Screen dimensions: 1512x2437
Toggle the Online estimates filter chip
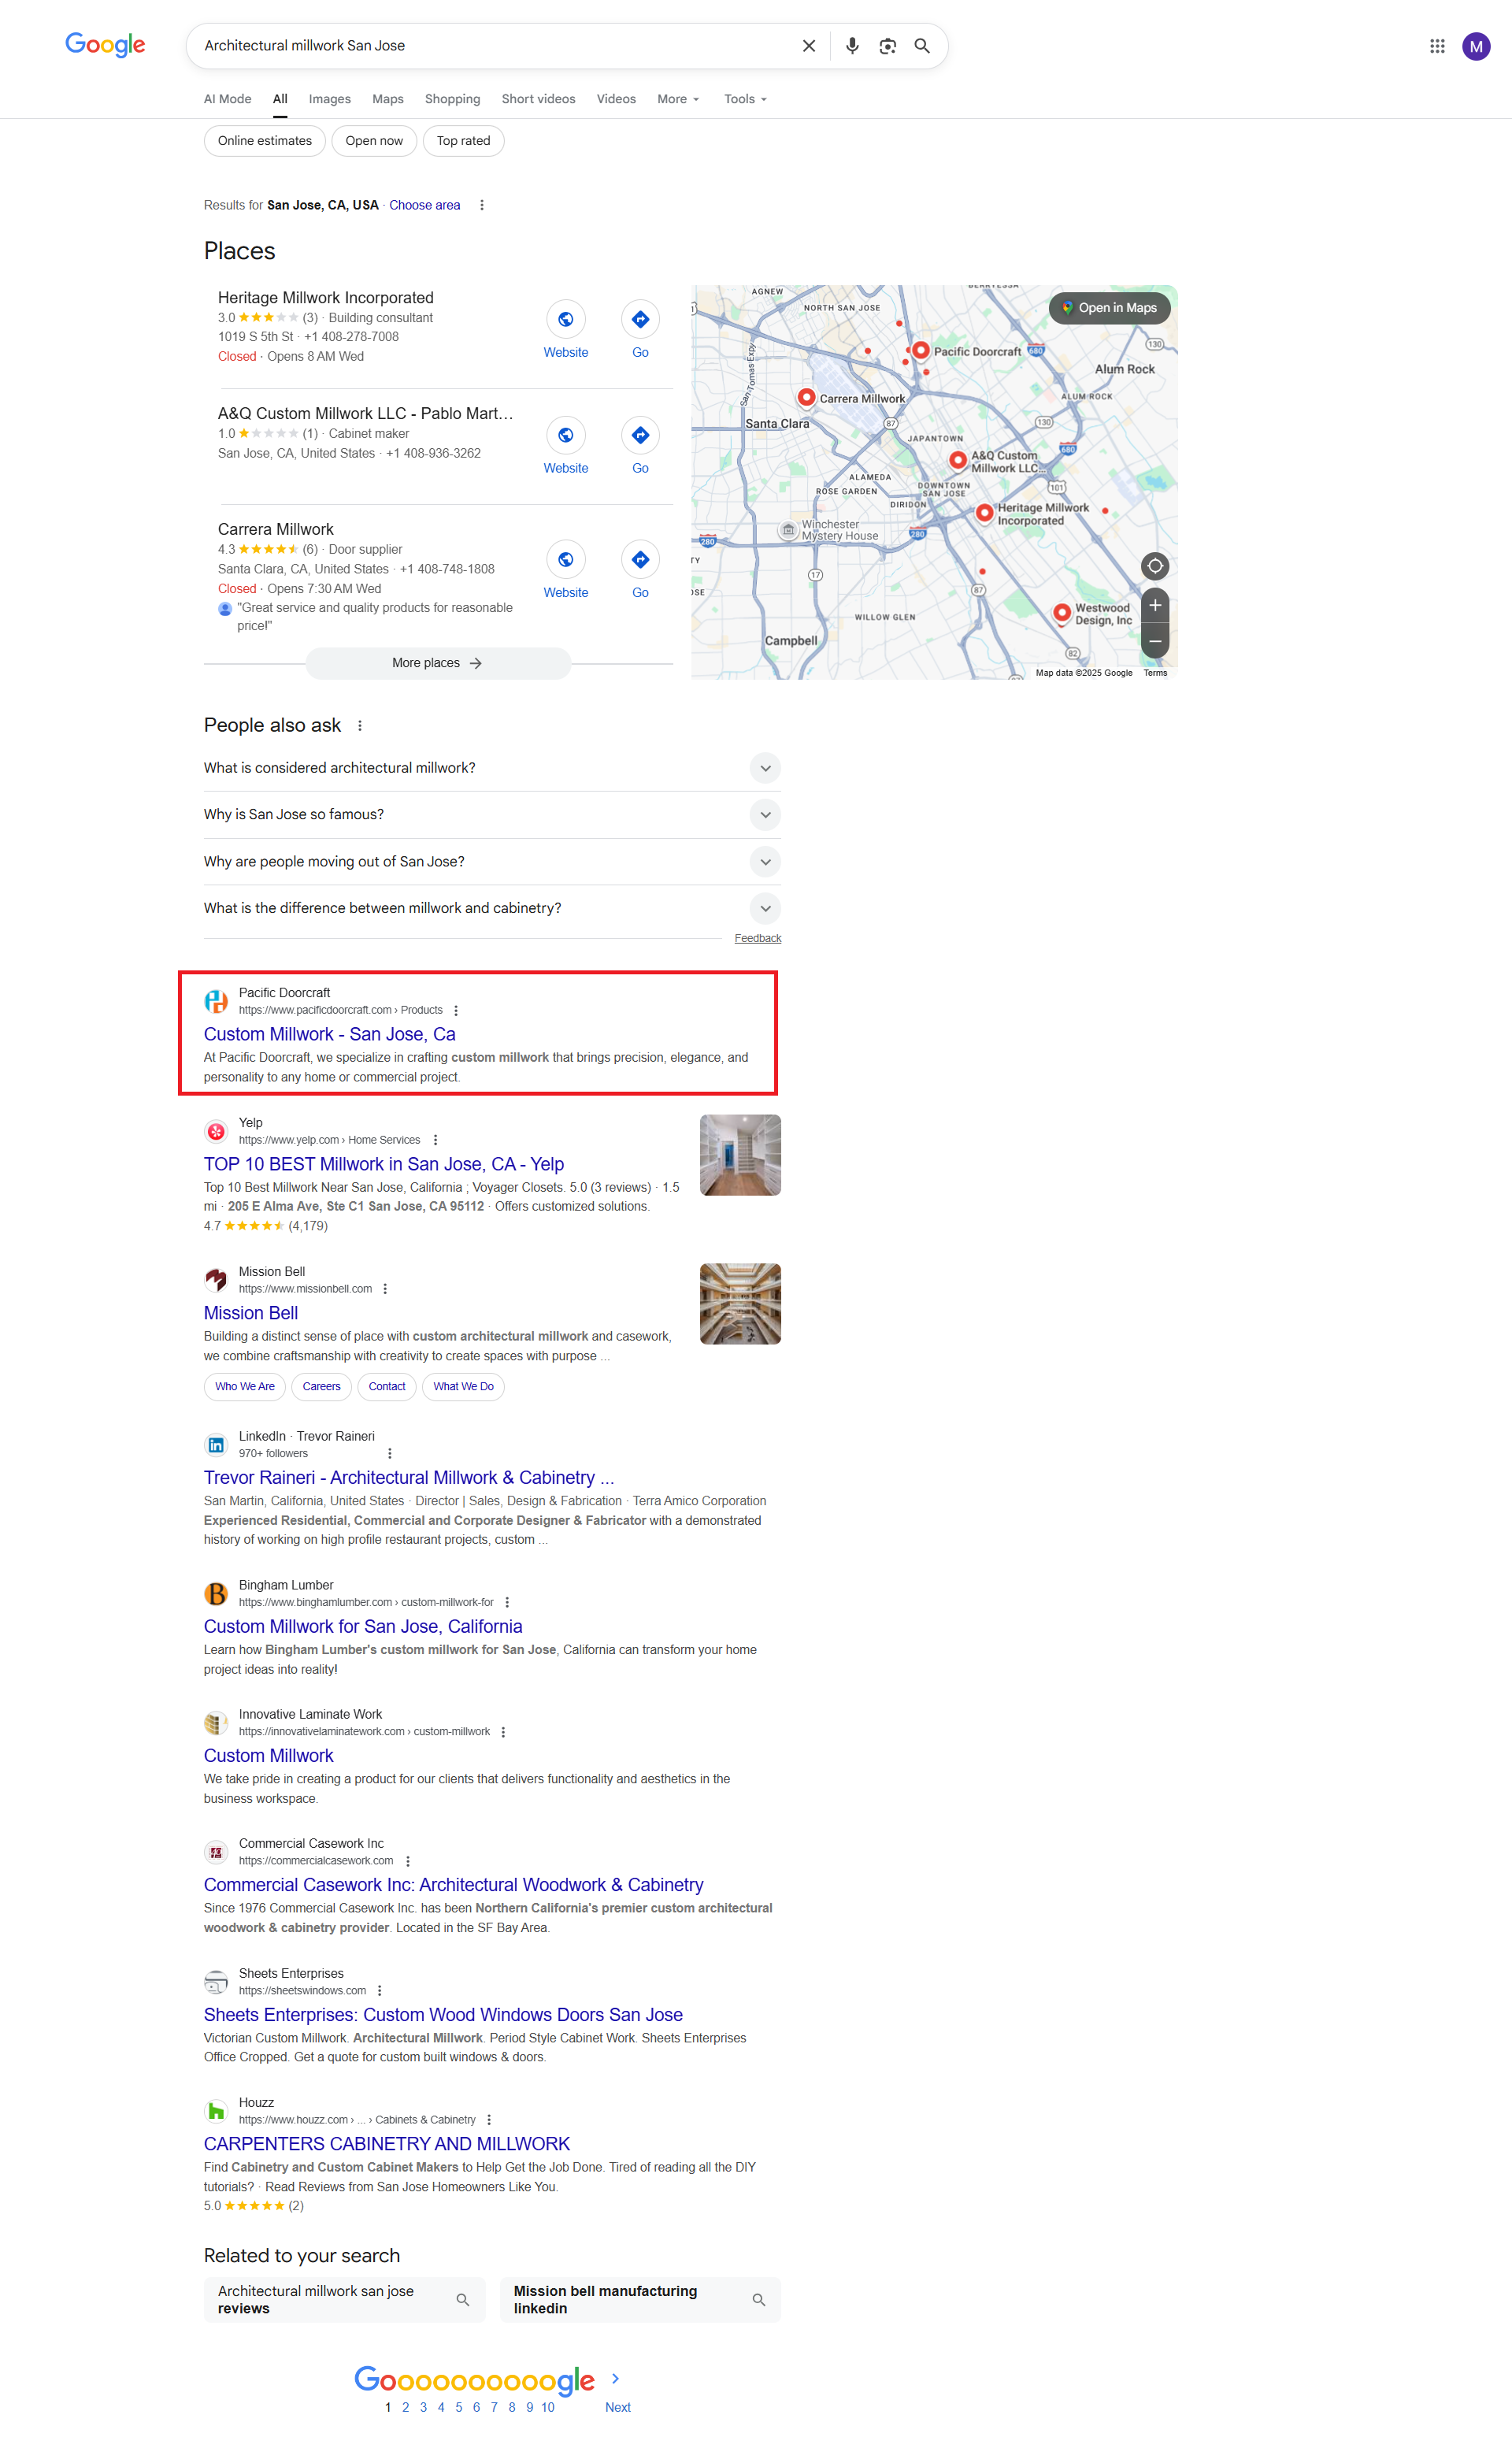(x=265, y=141)
